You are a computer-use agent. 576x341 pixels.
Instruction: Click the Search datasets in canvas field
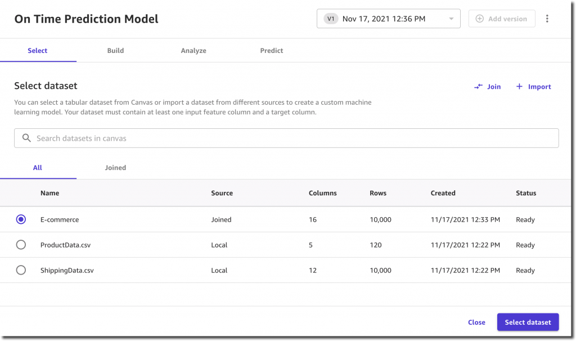[x=292, y=138]
